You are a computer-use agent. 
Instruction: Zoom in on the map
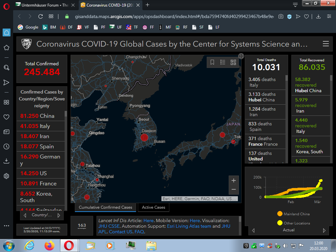pyautogui.click(x=234, y=180)
